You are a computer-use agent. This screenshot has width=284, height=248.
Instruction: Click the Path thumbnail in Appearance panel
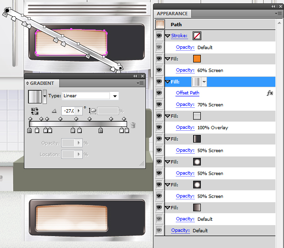pyautogui.click(x=160, y=24)
